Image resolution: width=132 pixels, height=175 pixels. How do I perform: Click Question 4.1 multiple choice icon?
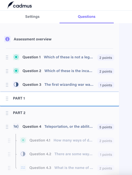[x=23, y=140]
